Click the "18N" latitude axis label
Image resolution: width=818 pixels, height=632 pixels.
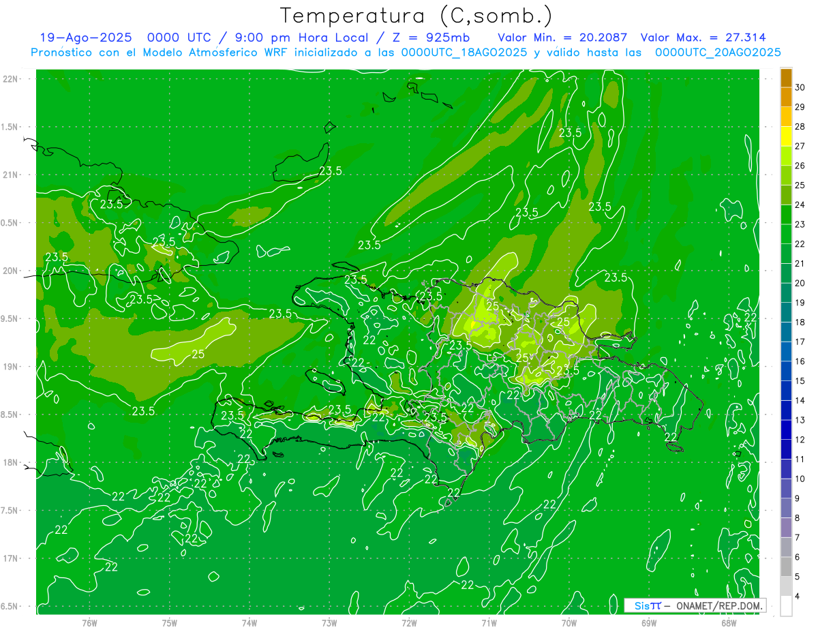(11, 462)
